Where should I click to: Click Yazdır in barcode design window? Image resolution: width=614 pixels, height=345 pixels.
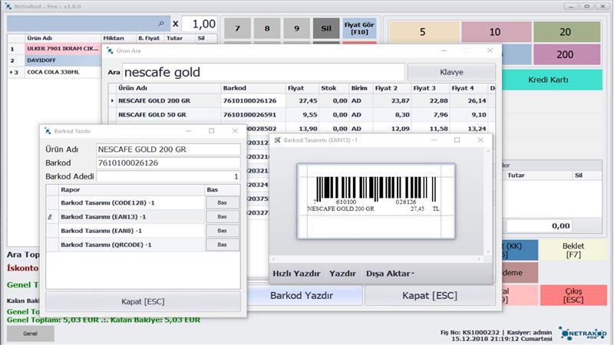coord(342,274)
